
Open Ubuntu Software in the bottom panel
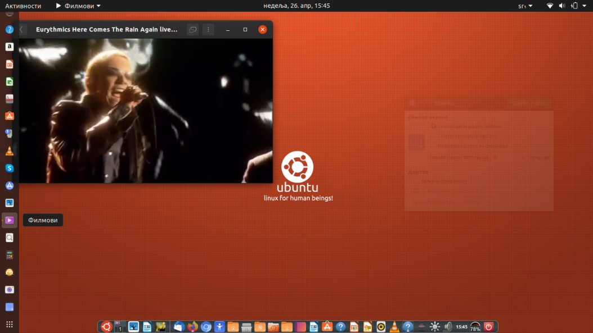click(327, 327)
